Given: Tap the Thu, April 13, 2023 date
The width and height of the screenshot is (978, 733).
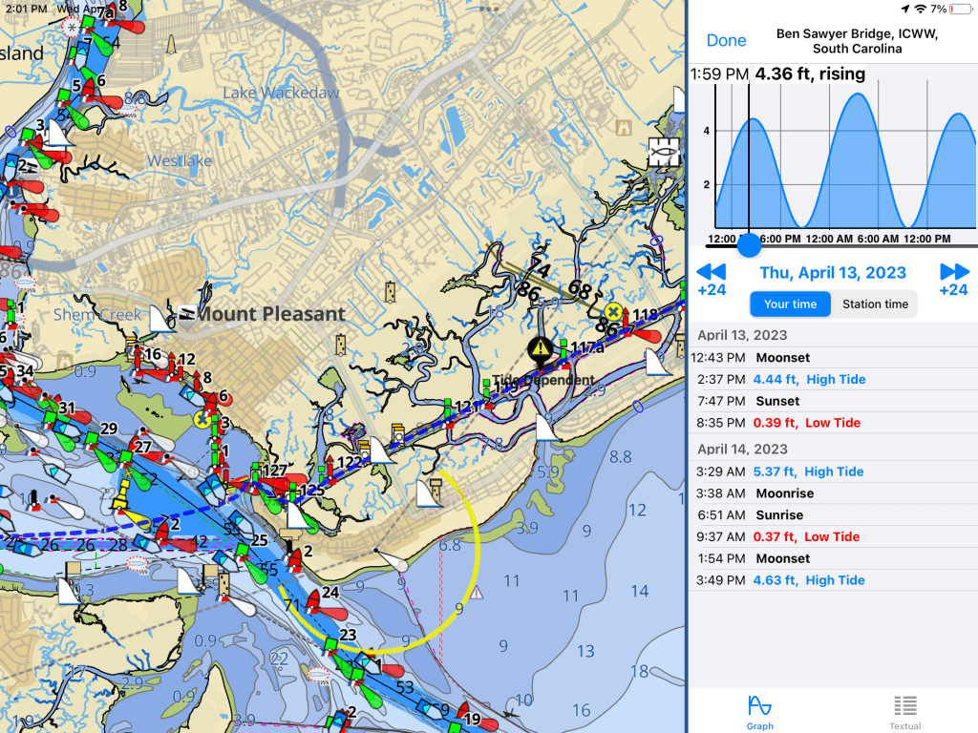Looking at the screenshot, I should point(832,273).
